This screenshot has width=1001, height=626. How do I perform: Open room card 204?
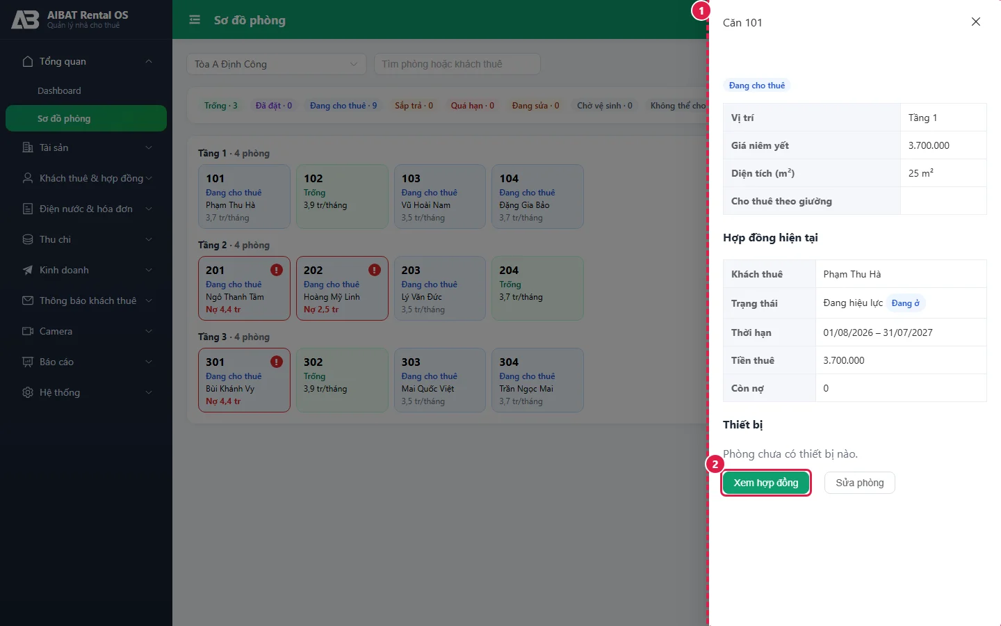[537, 289]
